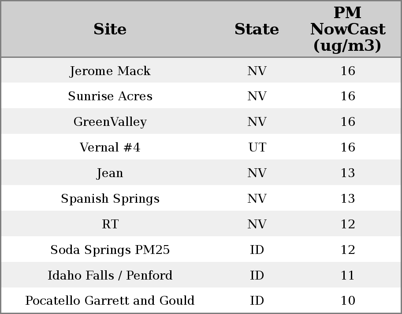
Task: Click the PM value in the Jean row
Action: click(347, 173)
